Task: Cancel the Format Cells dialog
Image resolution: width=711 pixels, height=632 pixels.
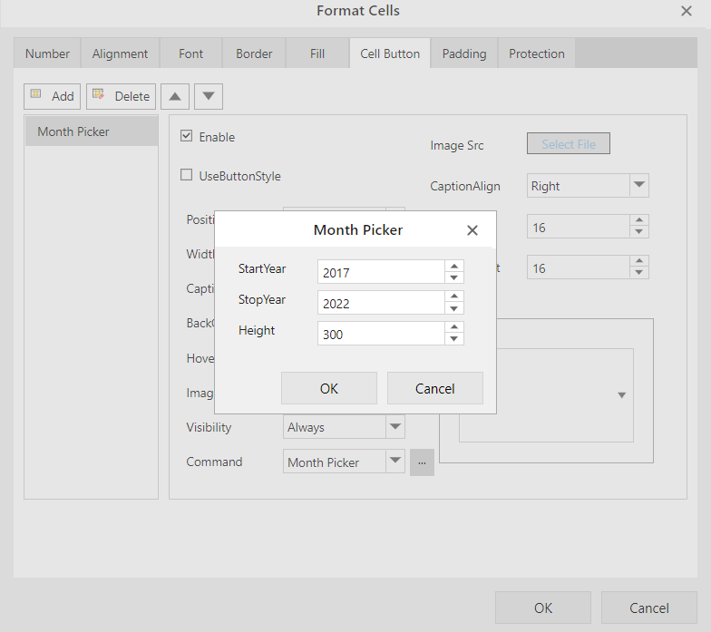Action: [648, 608]
